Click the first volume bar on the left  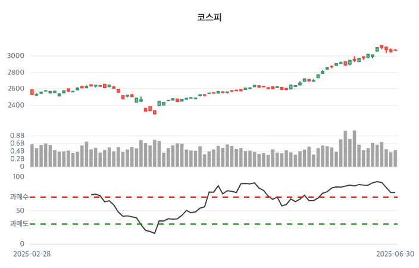coord(32,155)
